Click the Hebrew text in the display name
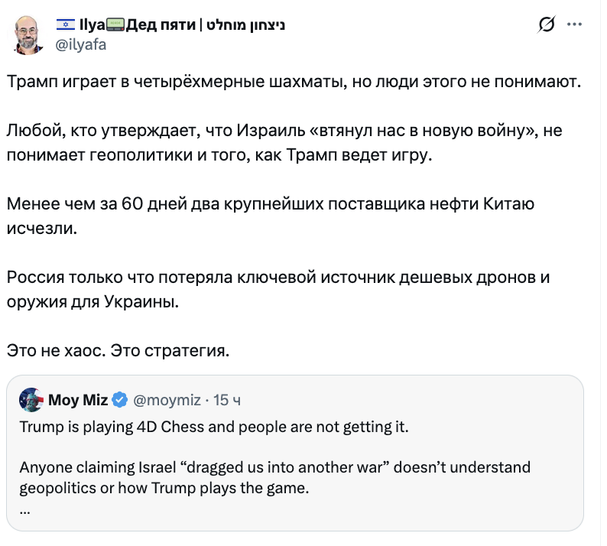 point(245,25)
